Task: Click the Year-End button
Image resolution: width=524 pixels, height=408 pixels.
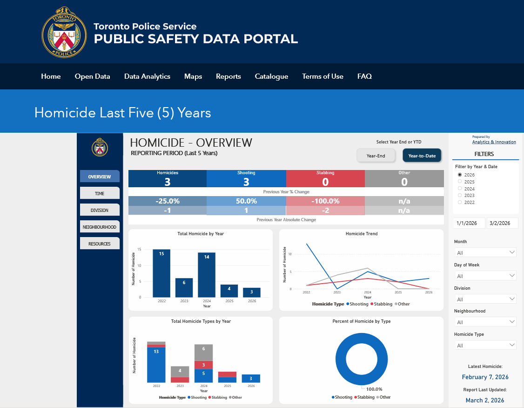Action: coord(376,156)
